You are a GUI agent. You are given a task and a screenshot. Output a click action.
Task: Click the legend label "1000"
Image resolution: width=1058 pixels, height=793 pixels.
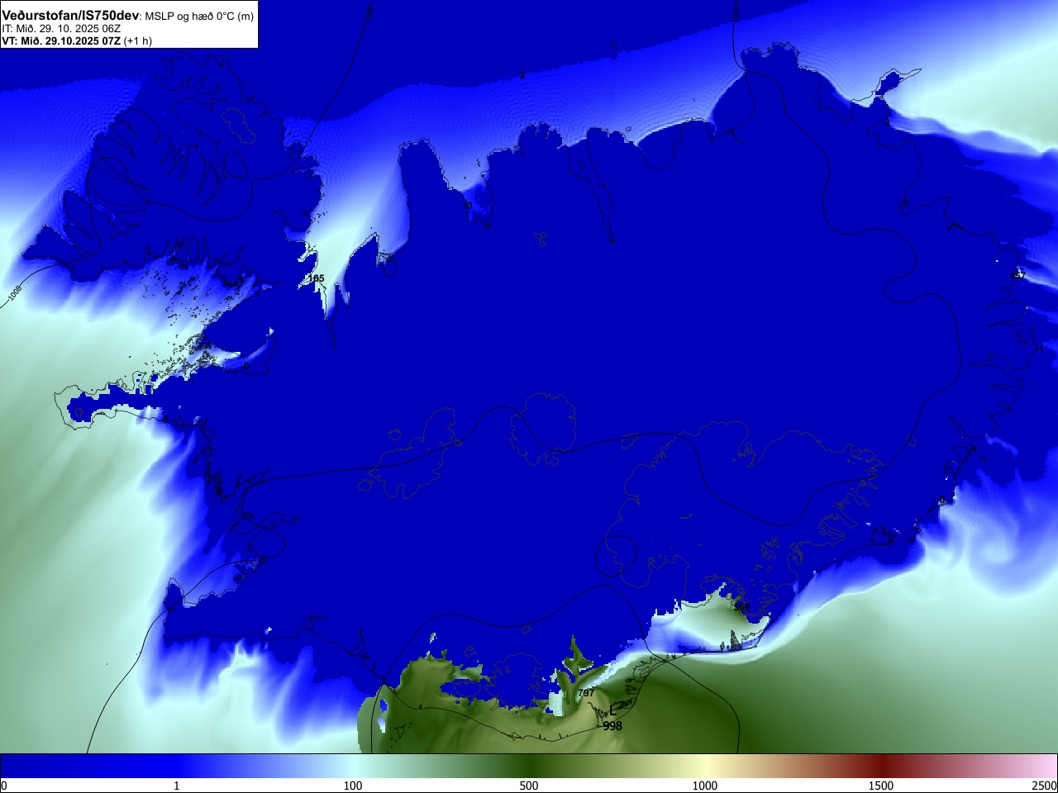705,786
